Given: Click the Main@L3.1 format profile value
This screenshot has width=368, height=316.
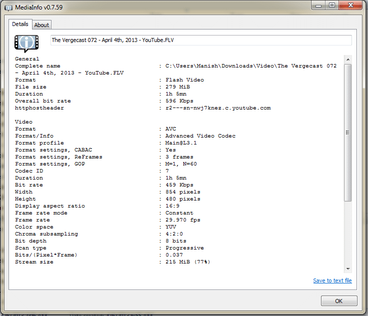Looking at the screenshot, I should click(x=181, y=143).
